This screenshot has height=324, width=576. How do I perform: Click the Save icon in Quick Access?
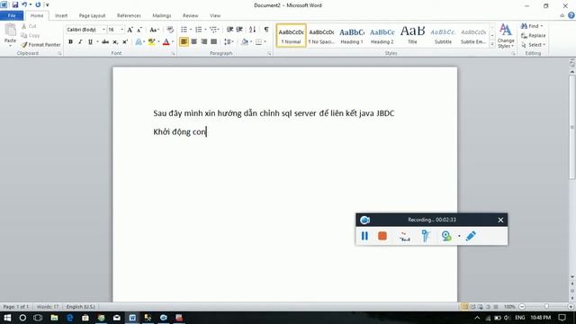15,4
